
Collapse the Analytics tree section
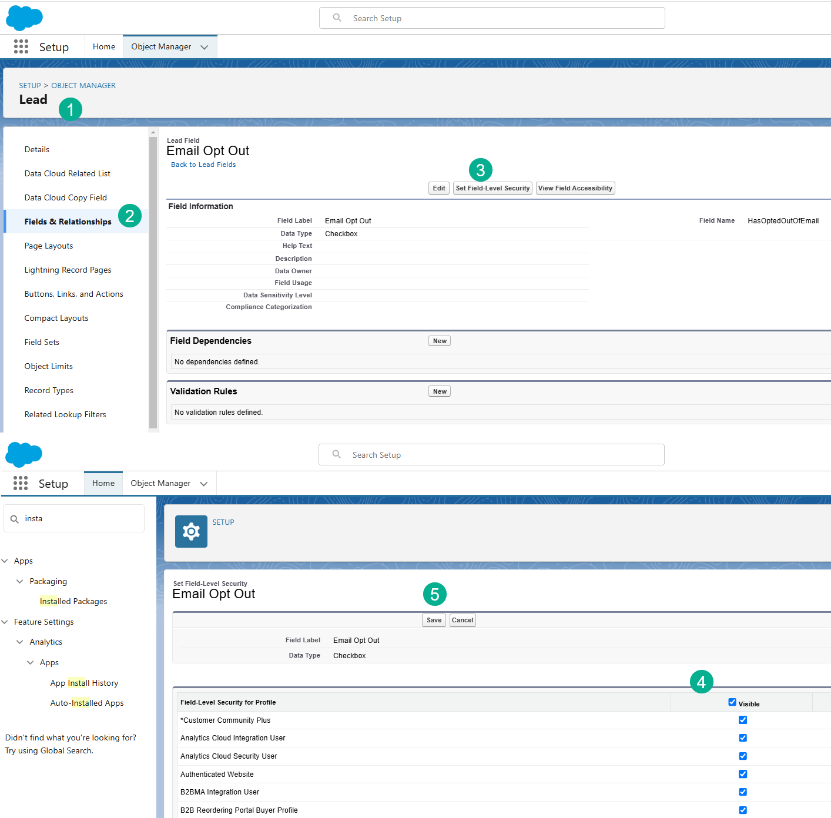click(19, 642)
